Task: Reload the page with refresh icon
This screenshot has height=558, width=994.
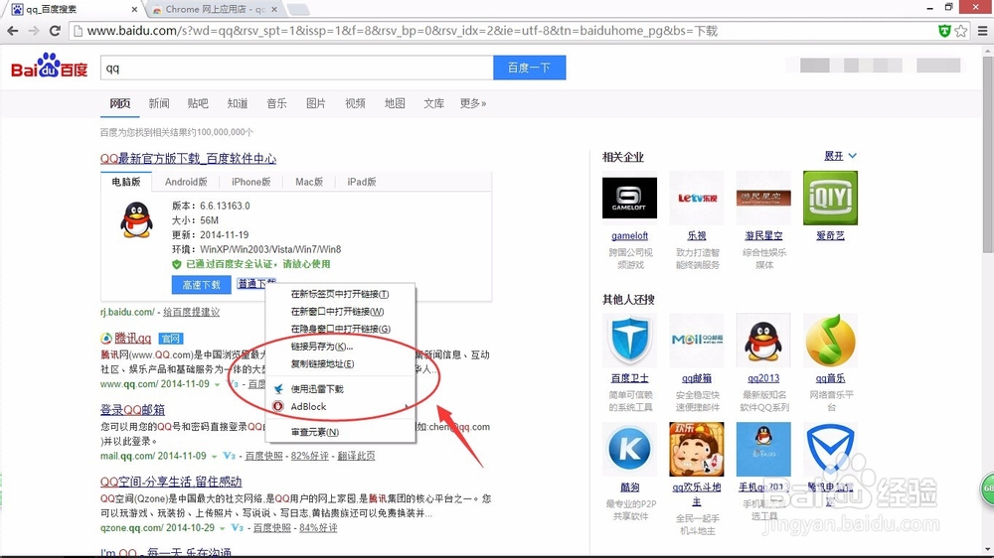Action: 55,31
